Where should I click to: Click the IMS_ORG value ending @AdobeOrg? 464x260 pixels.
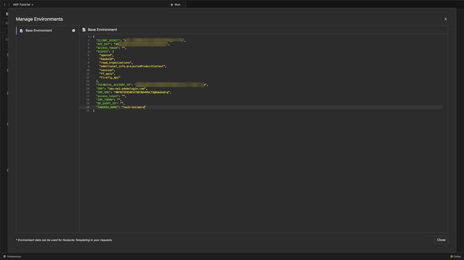point(142,92)
